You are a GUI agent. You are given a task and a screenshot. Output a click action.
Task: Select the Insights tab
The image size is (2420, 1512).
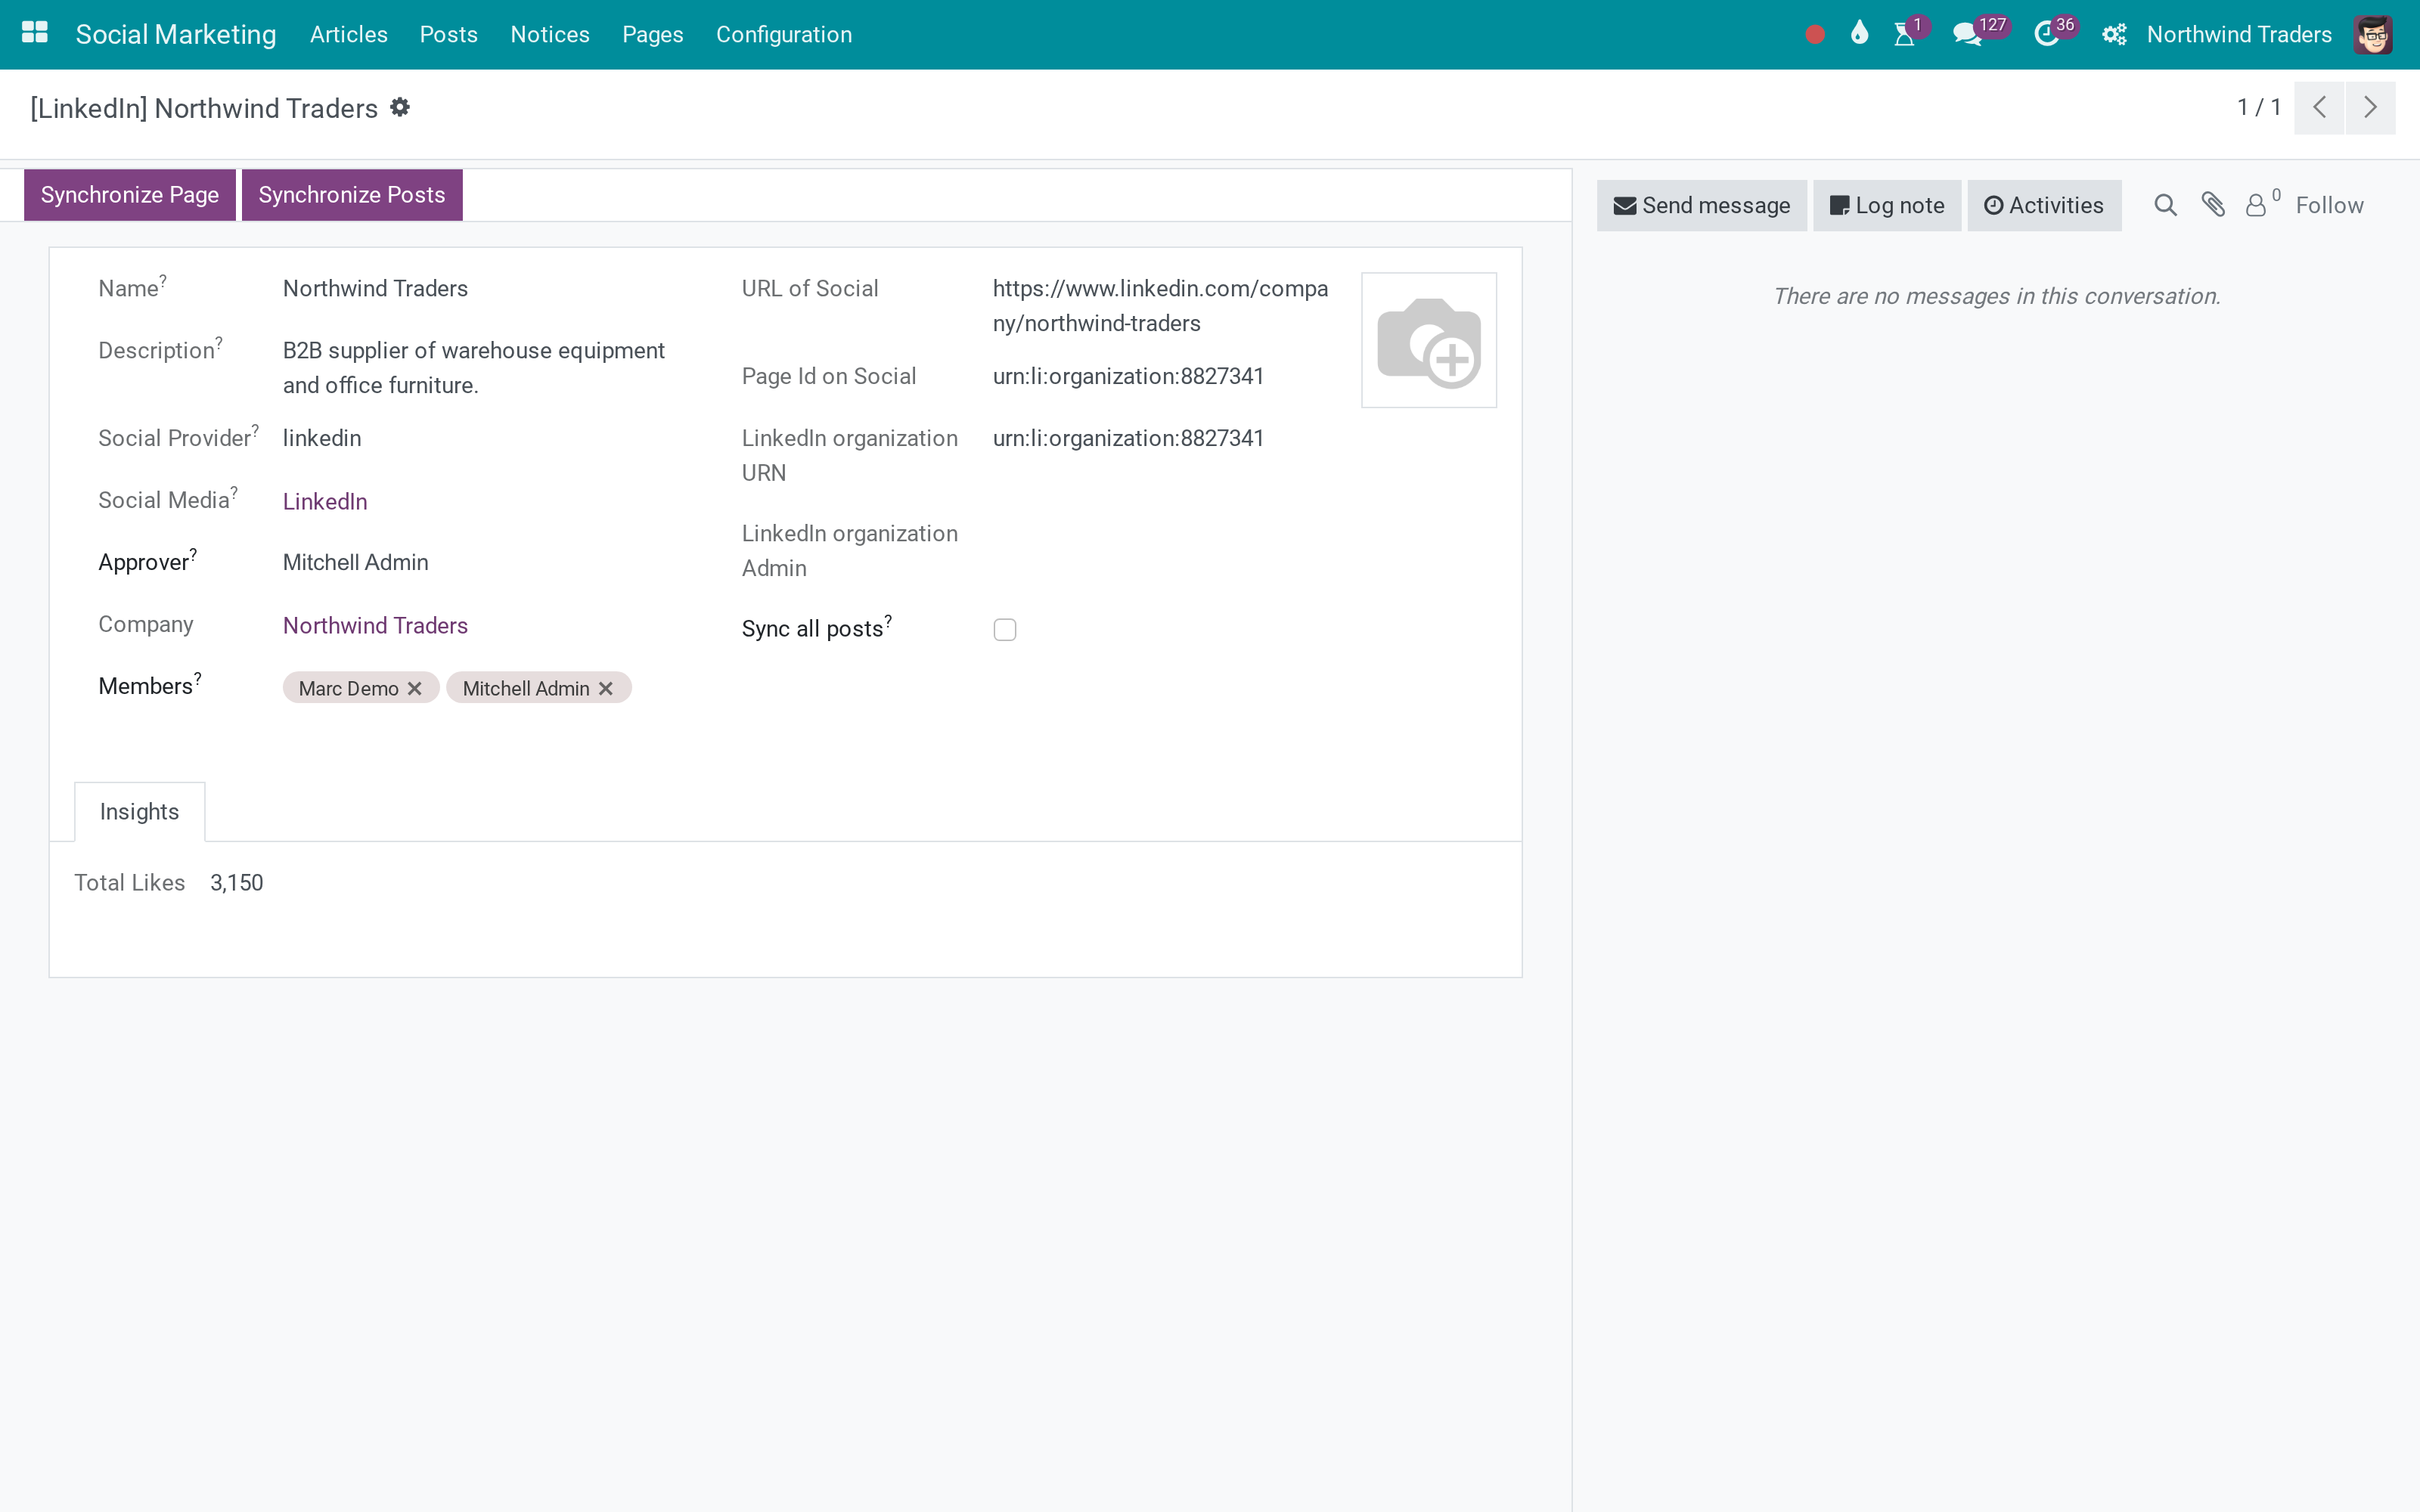(x=140, y=812)
